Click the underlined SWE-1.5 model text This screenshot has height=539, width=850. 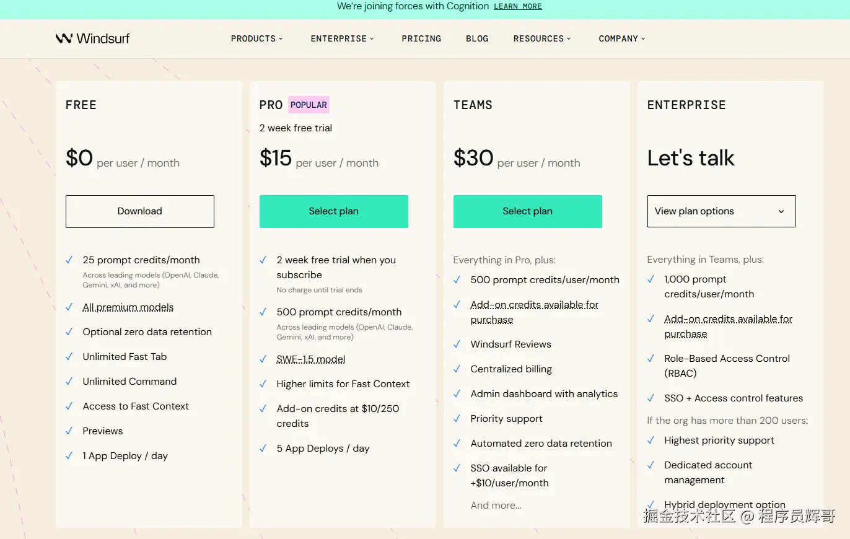(311, 359)
